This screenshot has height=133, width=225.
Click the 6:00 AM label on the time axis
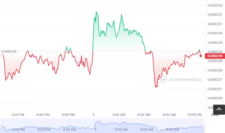click(144, 114)
